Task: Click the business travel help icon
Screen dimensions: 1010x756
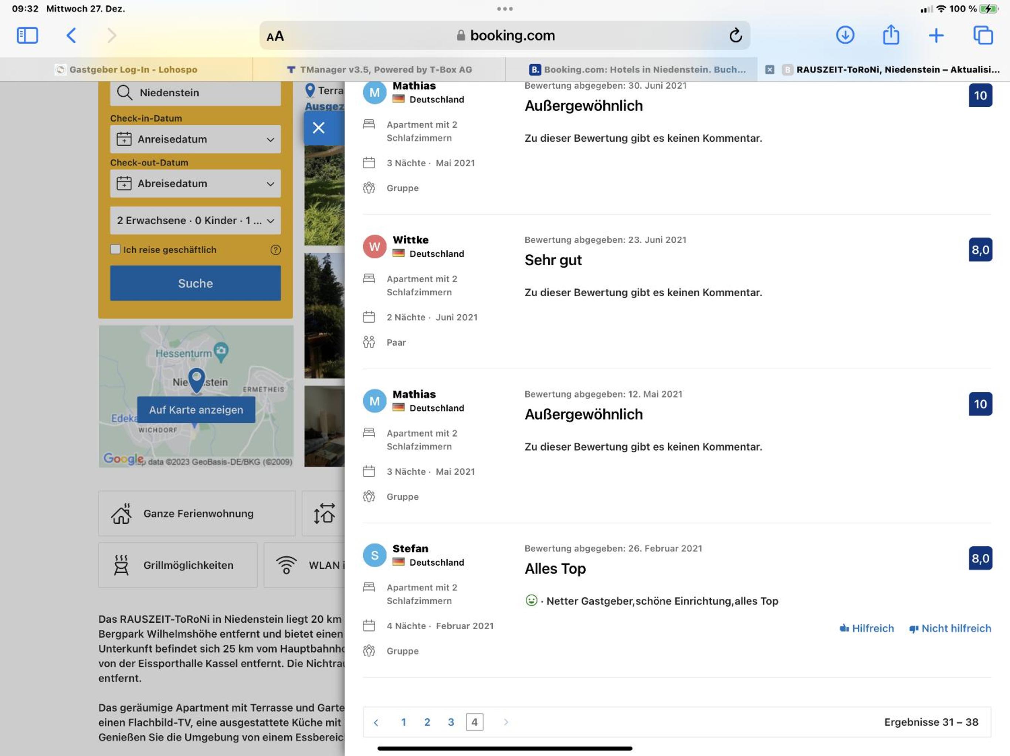Action: (x=275, y=250)
